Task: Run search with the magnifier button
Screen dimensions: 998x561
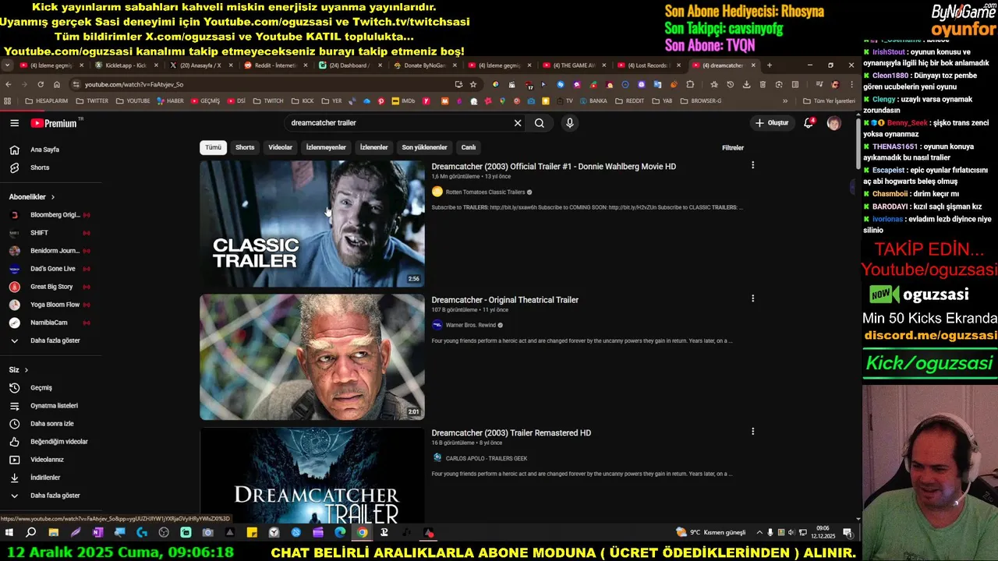Action: point(539,123)
